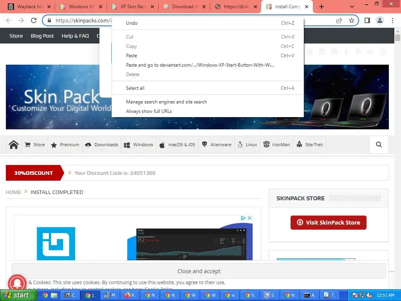Choose Undo in the context menu
This screenshot has height=301, width=401.
coord(208,23)
